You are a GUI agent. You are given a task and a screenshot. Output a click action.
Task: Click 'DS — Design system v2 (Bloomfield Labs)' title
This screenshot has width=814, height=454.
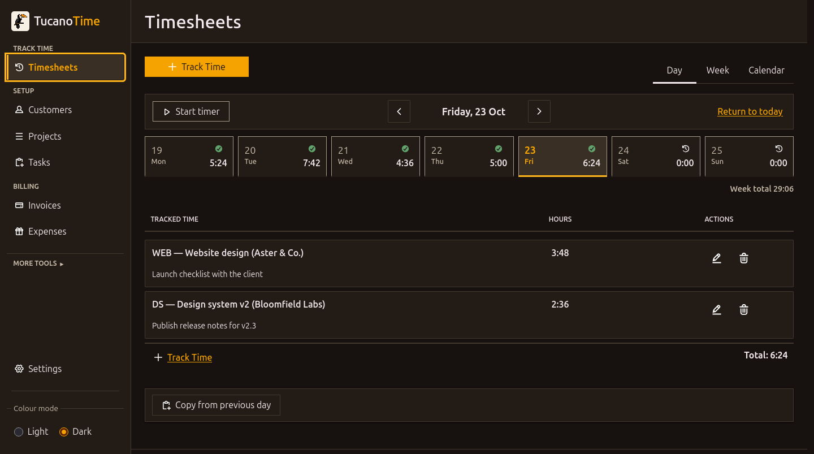239,304
